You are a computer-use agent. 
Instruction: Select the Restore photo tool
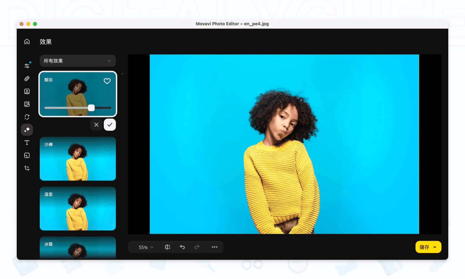(x=27, y=117)
